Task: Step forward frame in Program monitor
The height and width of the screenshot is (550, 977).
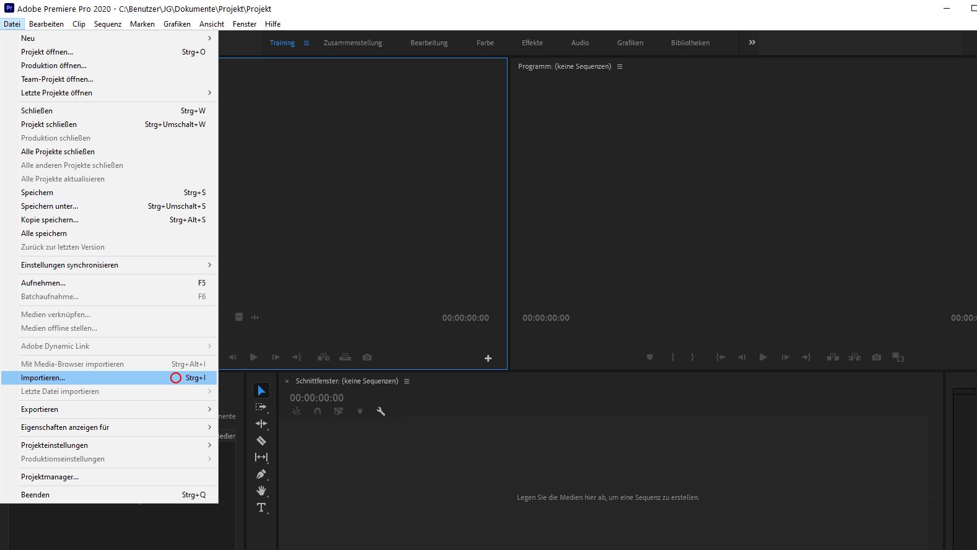Action: (785, 357)
